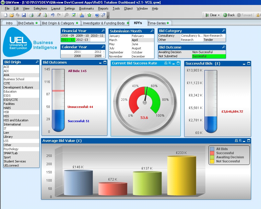The width and height of the screenshot is (261, 209).
Task: Select Successful in Bid Outcome
Action: coord(209,56)
